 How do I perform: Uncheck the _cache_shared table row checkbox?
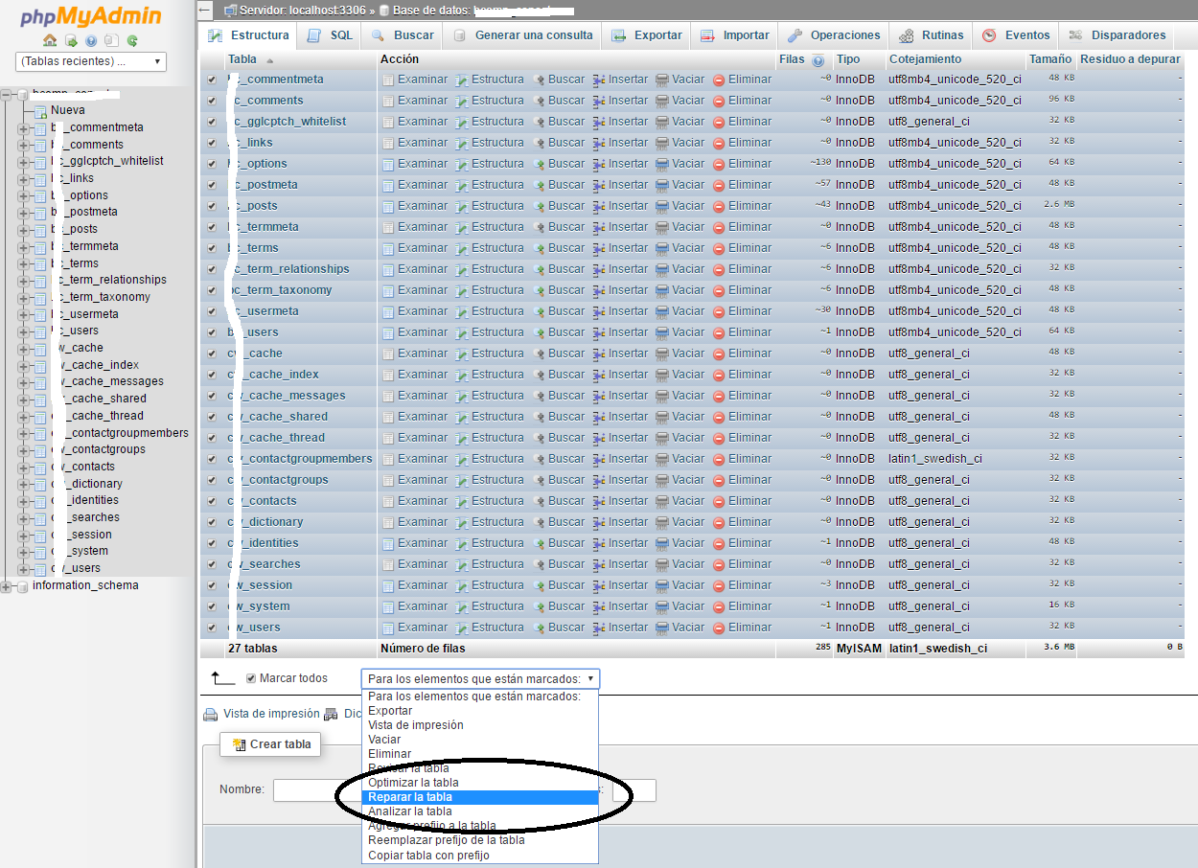(x=212, y=417)
